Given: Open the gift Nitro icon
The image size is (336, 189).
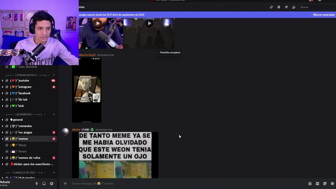Looking at the screenshot, I should [310, 183].
